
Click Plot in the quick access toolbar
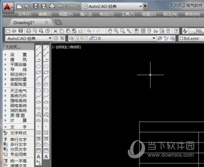click(x=52, y=6)
